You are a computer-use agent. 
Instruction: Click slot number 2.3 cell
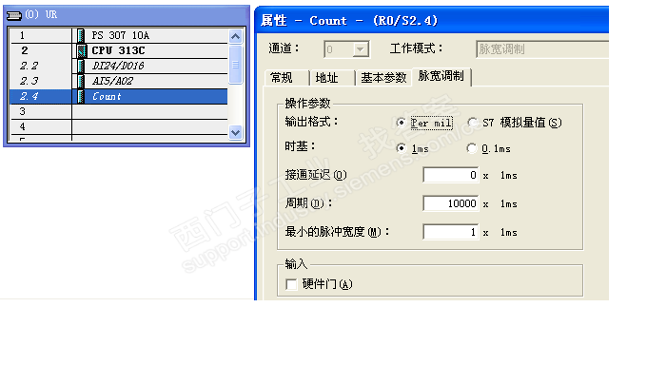point(41,81)
